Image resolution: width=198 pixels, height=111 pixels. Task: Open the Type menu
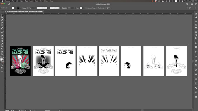coord(26,1)
